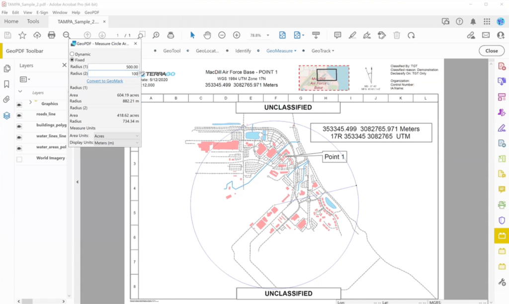The image size is (509, 304).
Task: Click the print icon in toolbar
Action: click(51, 35)
